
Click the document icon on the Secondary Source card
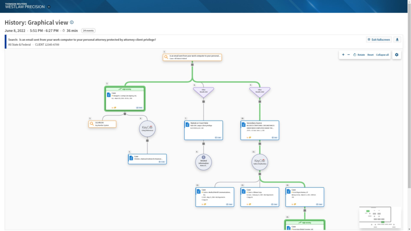pos(244,124)
